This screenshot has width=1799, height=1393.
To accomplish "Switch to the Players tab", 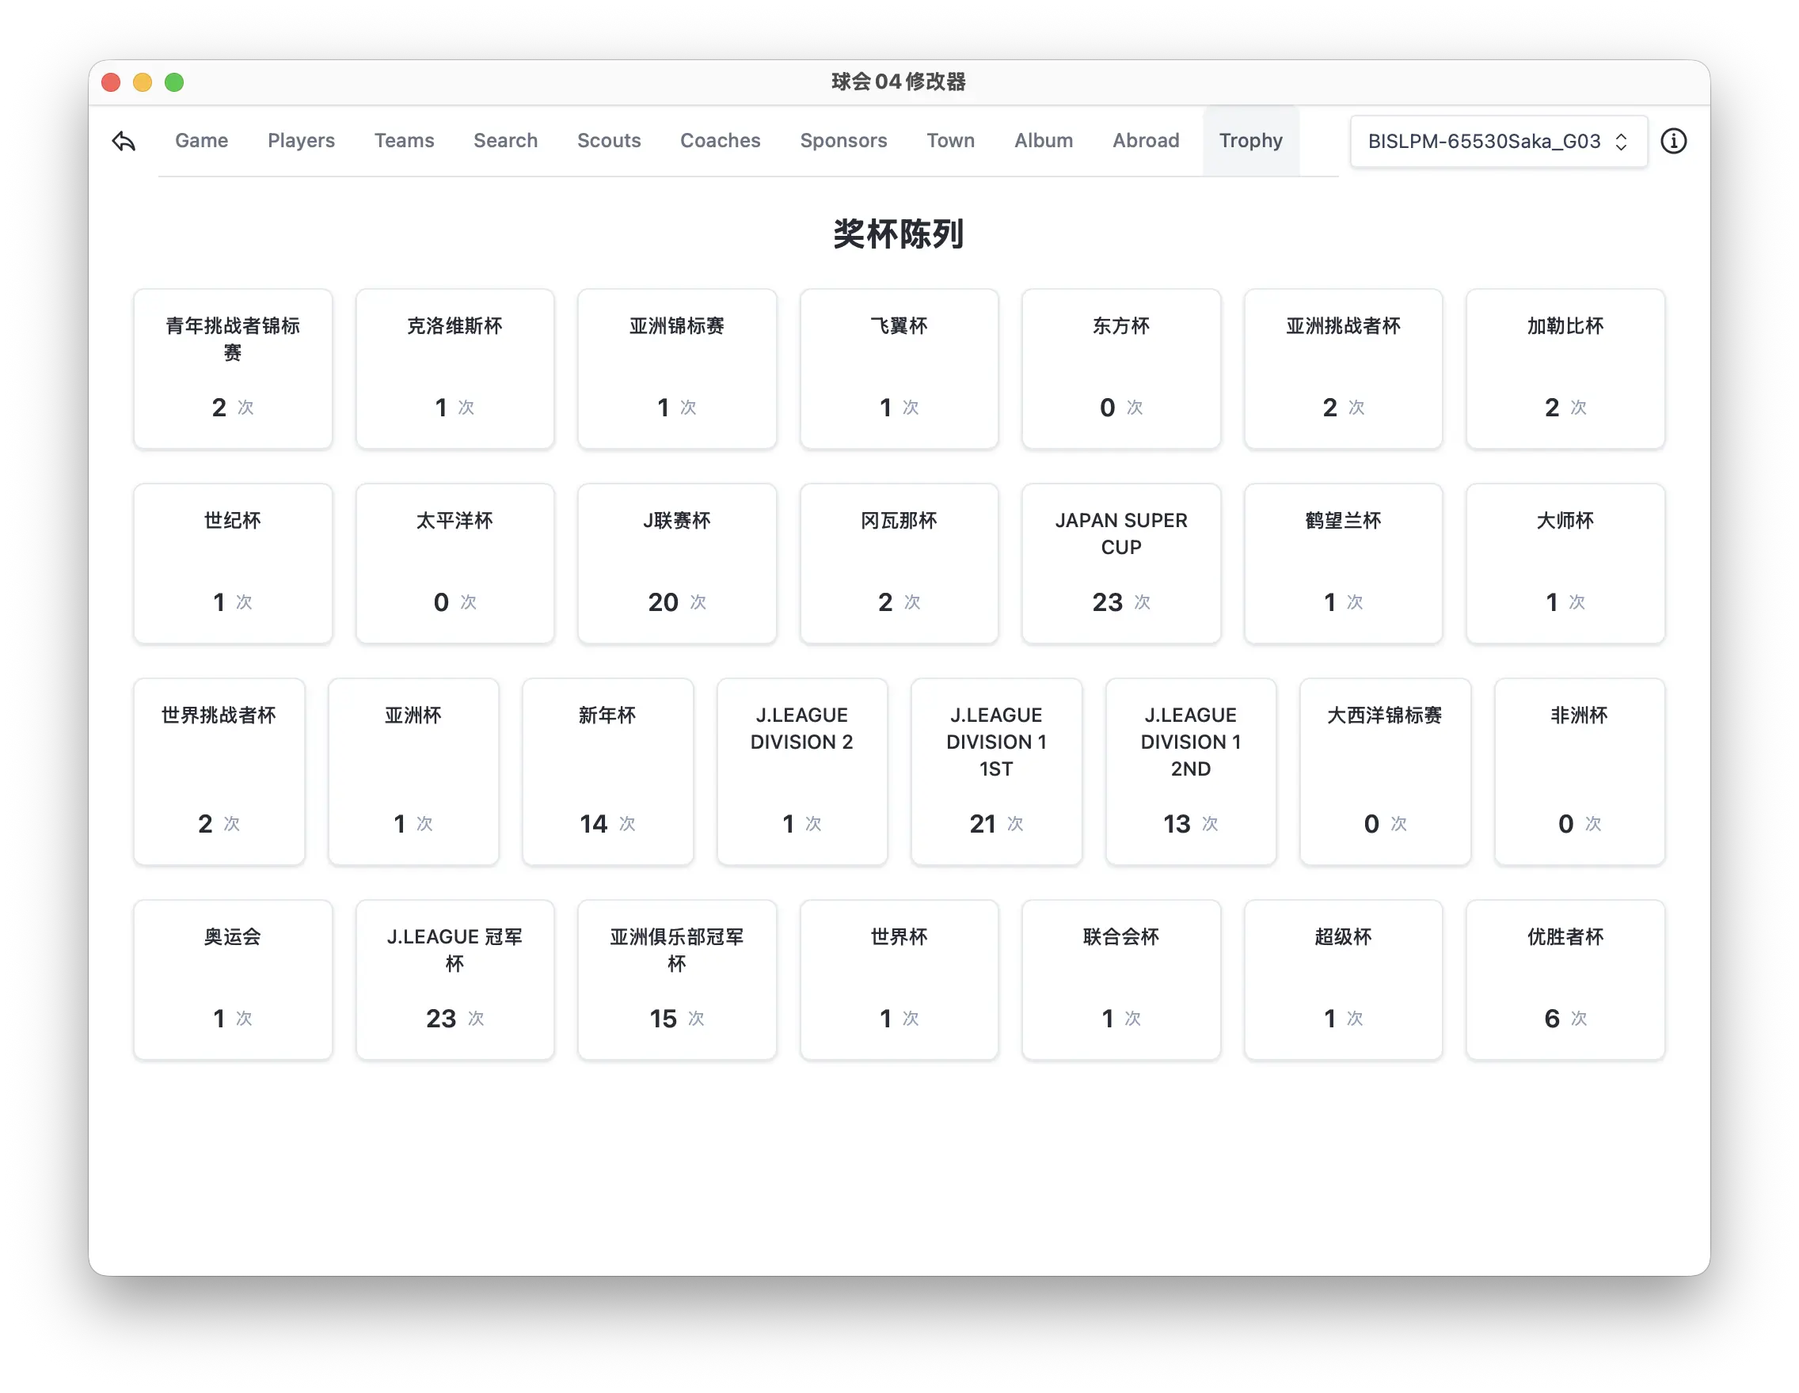I will tap(301, 141).
